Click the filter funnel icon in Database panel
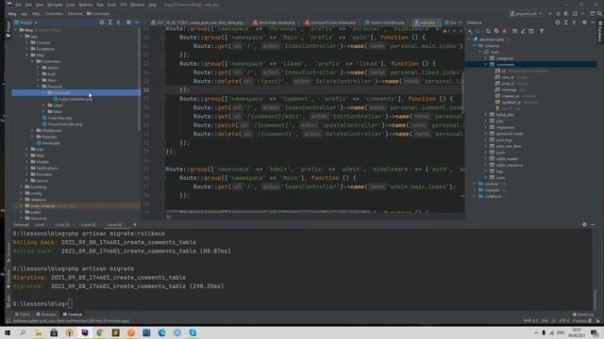Screen dimensions: 604x339 (x=542, y=31)
